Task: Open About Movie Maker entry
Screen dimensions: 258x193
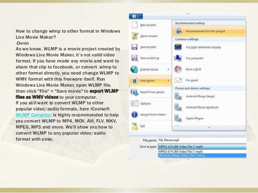Action: click(x=150, y=114)
